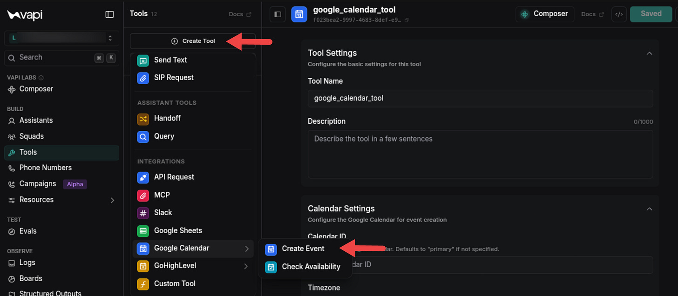Click the Tools sidebar wrench icon
The width and height of the screenshot is (678, 296).
12,153
